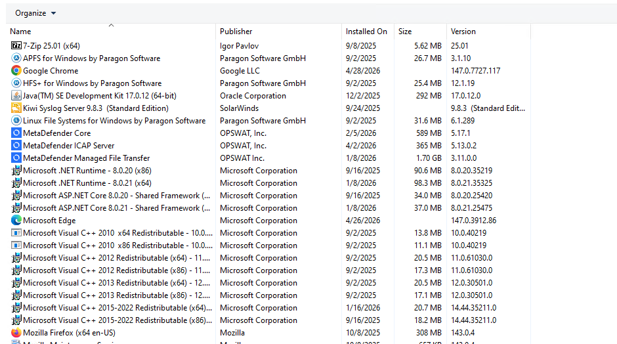Select the MetaDefender Core name

[57, 133]
